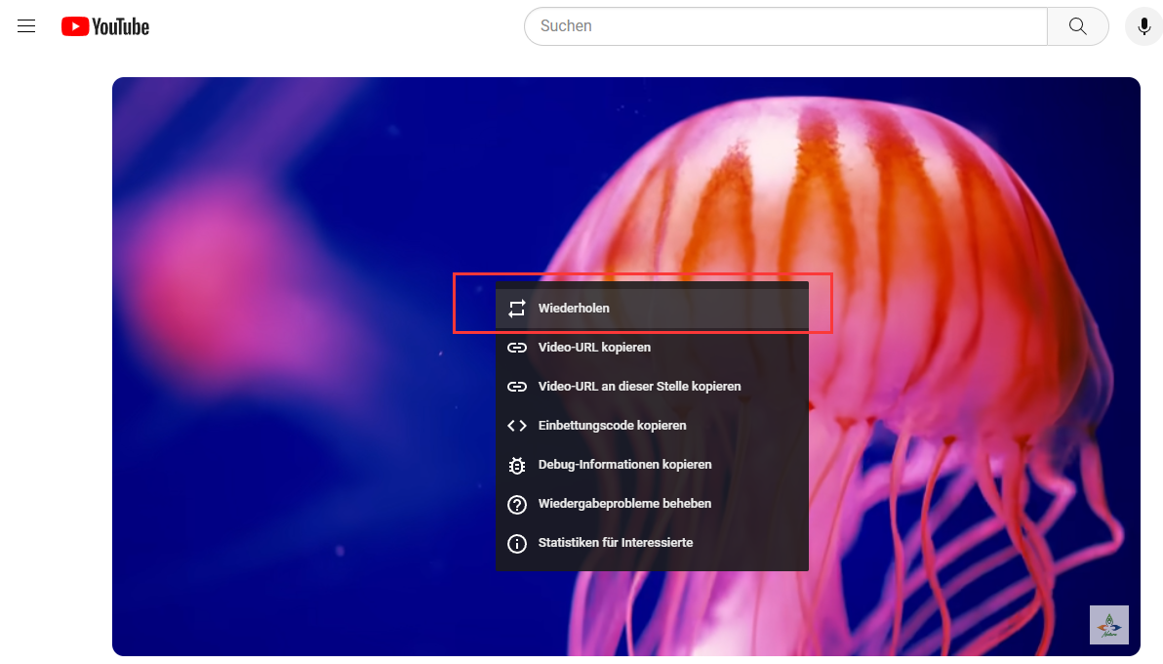
Task: Select Einbettungscode kopieren menu entry
Action: point(652,426)
